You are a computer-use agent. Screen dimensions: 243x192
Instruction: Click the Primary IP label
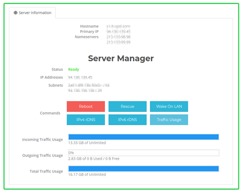[89, 32]
